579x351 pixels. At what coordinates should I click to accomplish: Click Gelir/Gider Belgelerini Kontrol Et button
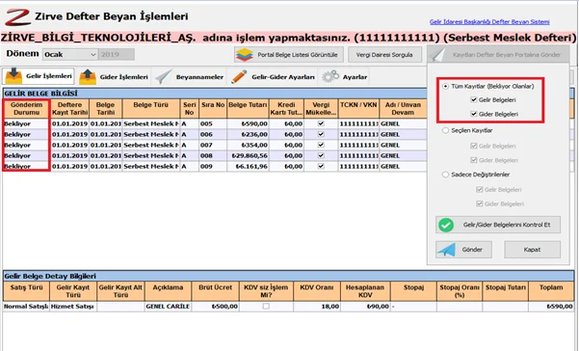498,225
